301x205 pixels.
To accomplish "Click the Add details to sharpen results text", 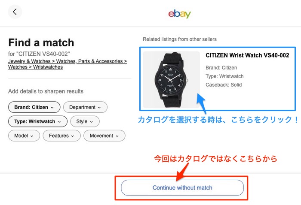I will pyautogui.click(x=46, y=91).
